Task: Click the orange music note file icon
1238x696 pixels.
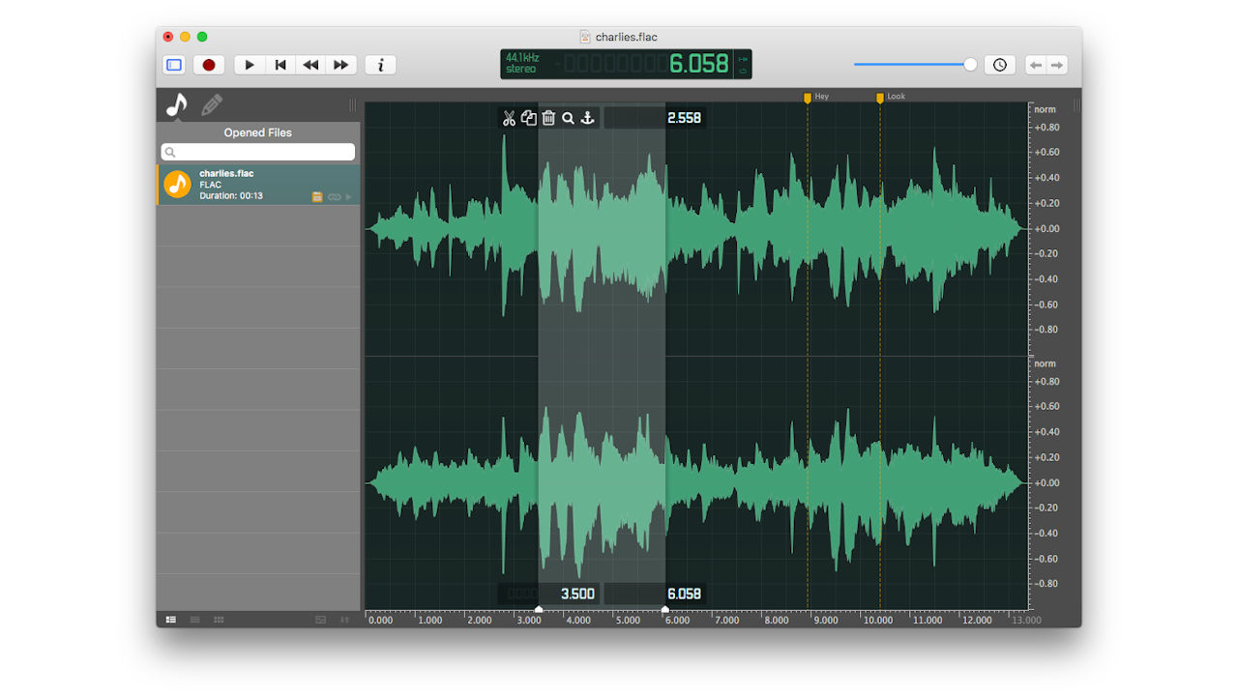Action: 177,185
